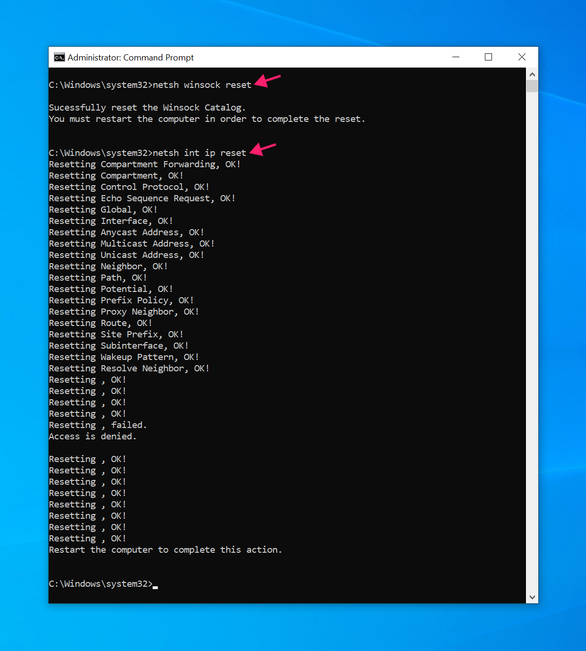Click 'Resetting Path, OK!' line
This screenshot has width=586, height=651.
click(98, 278)
